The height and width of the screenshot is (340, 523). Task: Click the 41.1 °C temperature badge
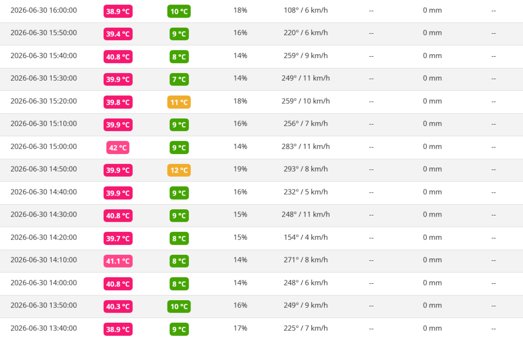(x=118, y=261)
